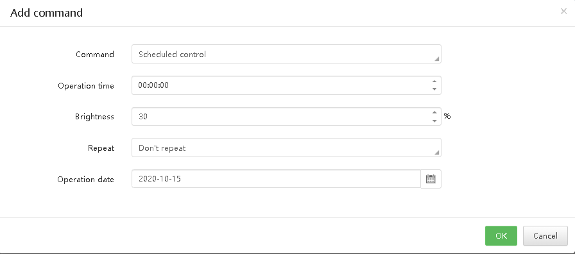
Task: Expand the Repeat dropdown showing Don't repeat
Action: (x=286, y=148)
